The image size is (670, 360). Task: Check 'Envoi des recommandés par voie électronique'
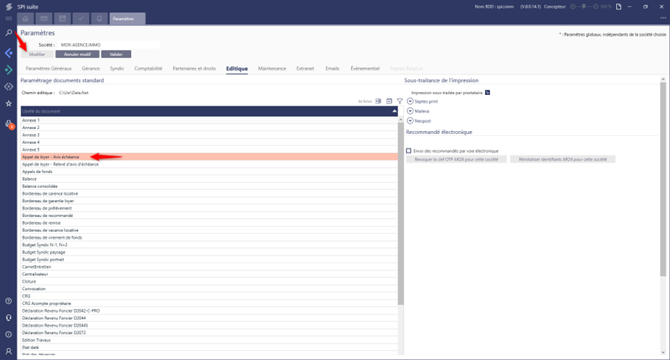coord(409,150)
